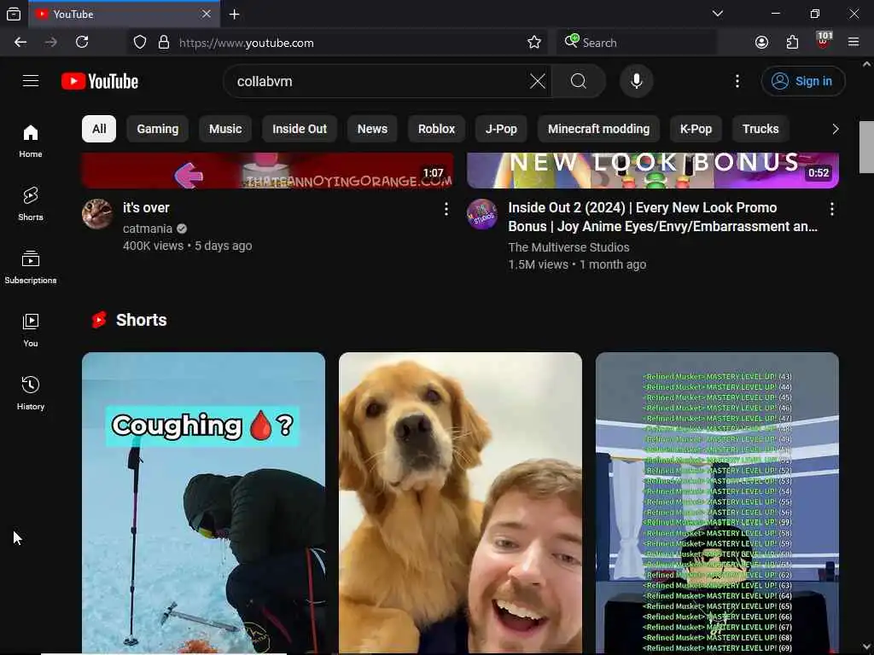
Task: Select the K-Pop filter chip
Action: (x=696, y=130)
